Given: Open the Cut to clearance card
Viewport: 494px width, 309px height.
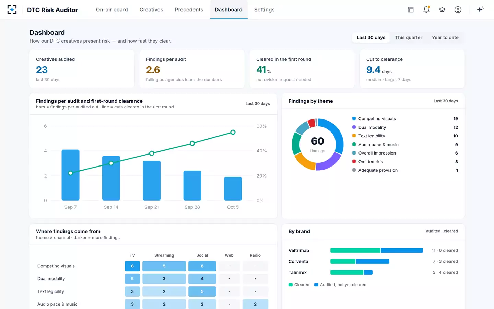Looking at the screenshot, I should coord(412,69).
